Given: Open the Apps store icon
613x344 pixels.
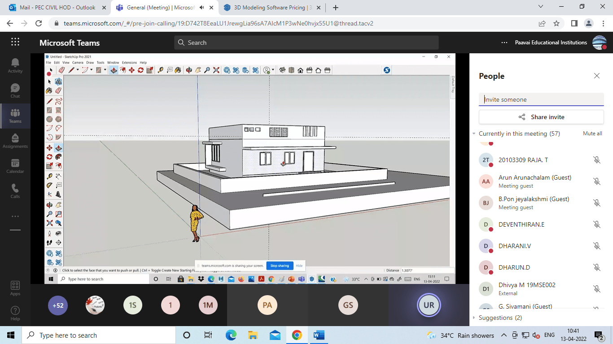Looking at the screenshot, I should (x=15, y=288).
